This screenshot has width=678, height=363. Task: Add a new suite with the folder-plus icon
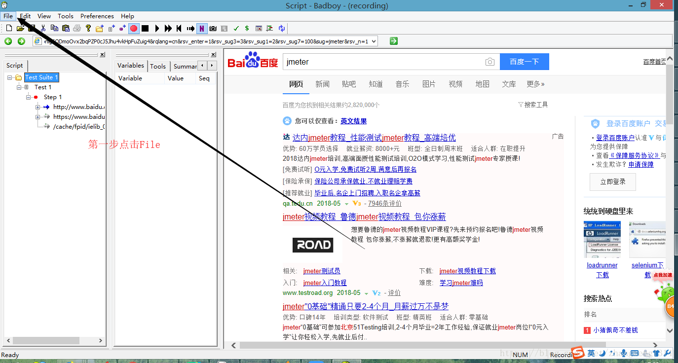(x=100, y=28)
